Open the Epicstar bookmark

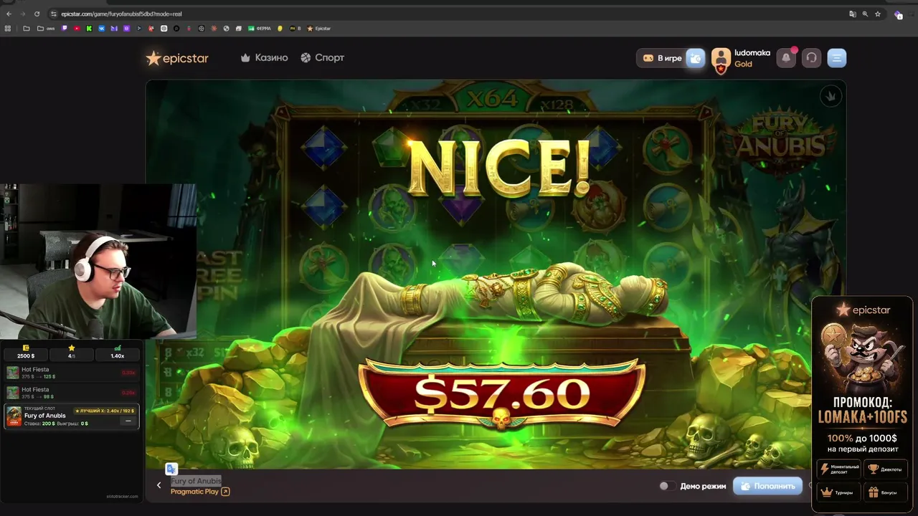(319, 29)
